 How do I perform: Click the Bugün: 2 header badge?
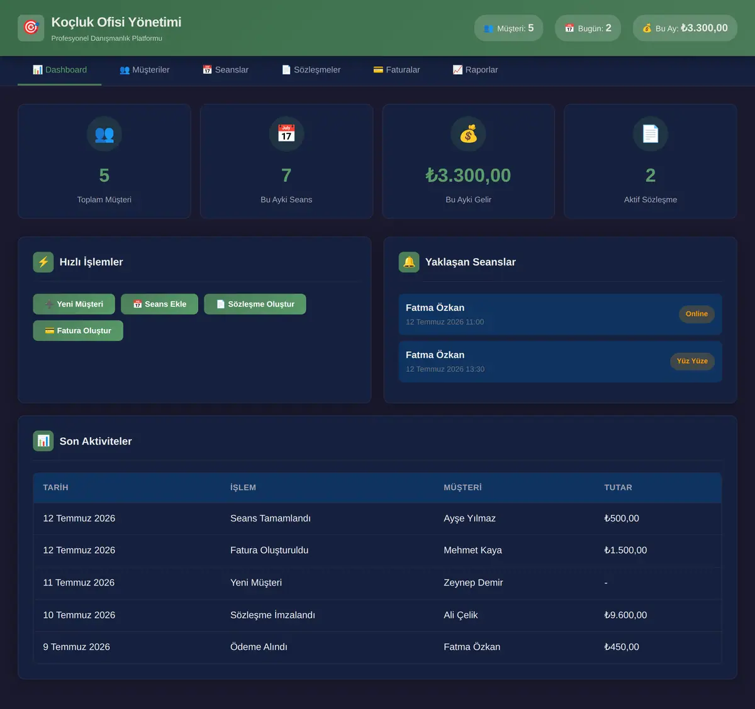(588, 28)
